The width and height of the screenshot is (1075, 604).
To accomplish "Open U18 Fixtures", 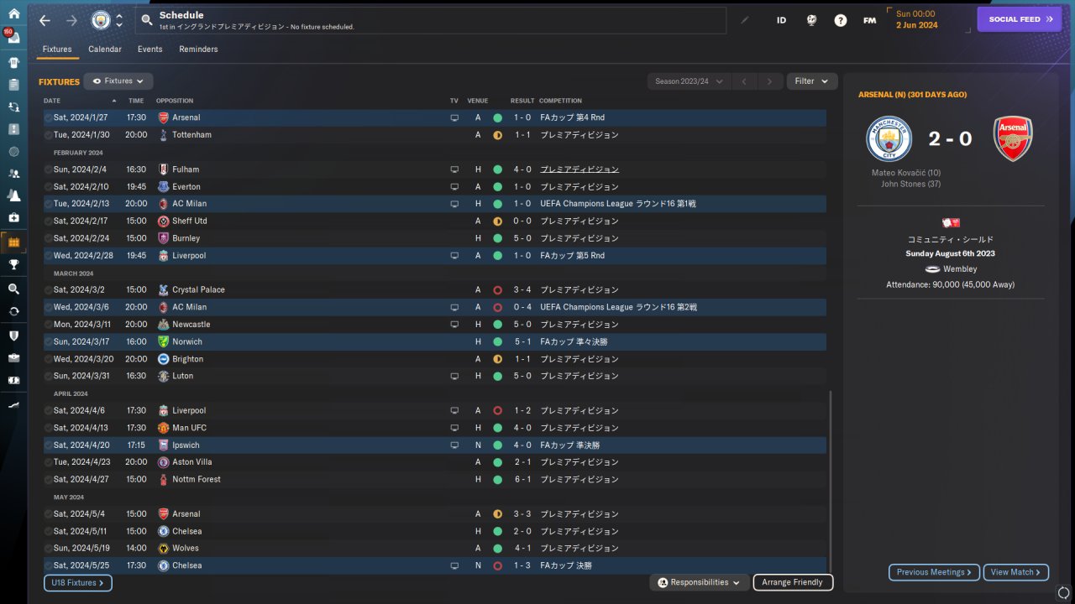I will (x=78, y=582).
